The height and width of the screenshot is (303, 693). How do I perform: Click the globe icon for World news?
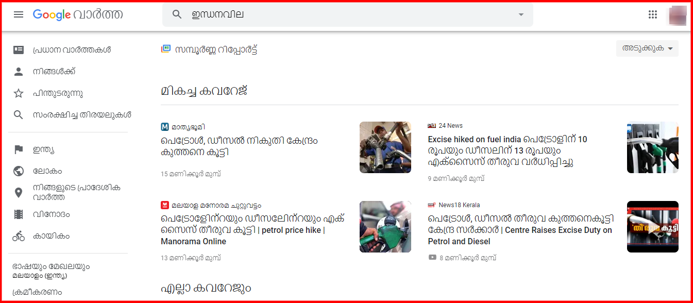pyautogui.click(x=19, y=171)
